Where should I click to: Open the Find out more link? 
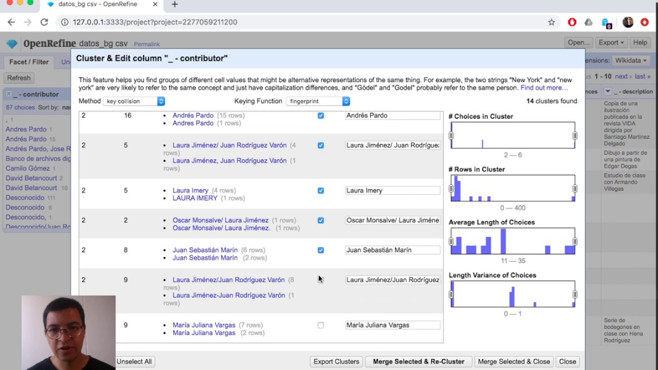coord(544,87)
